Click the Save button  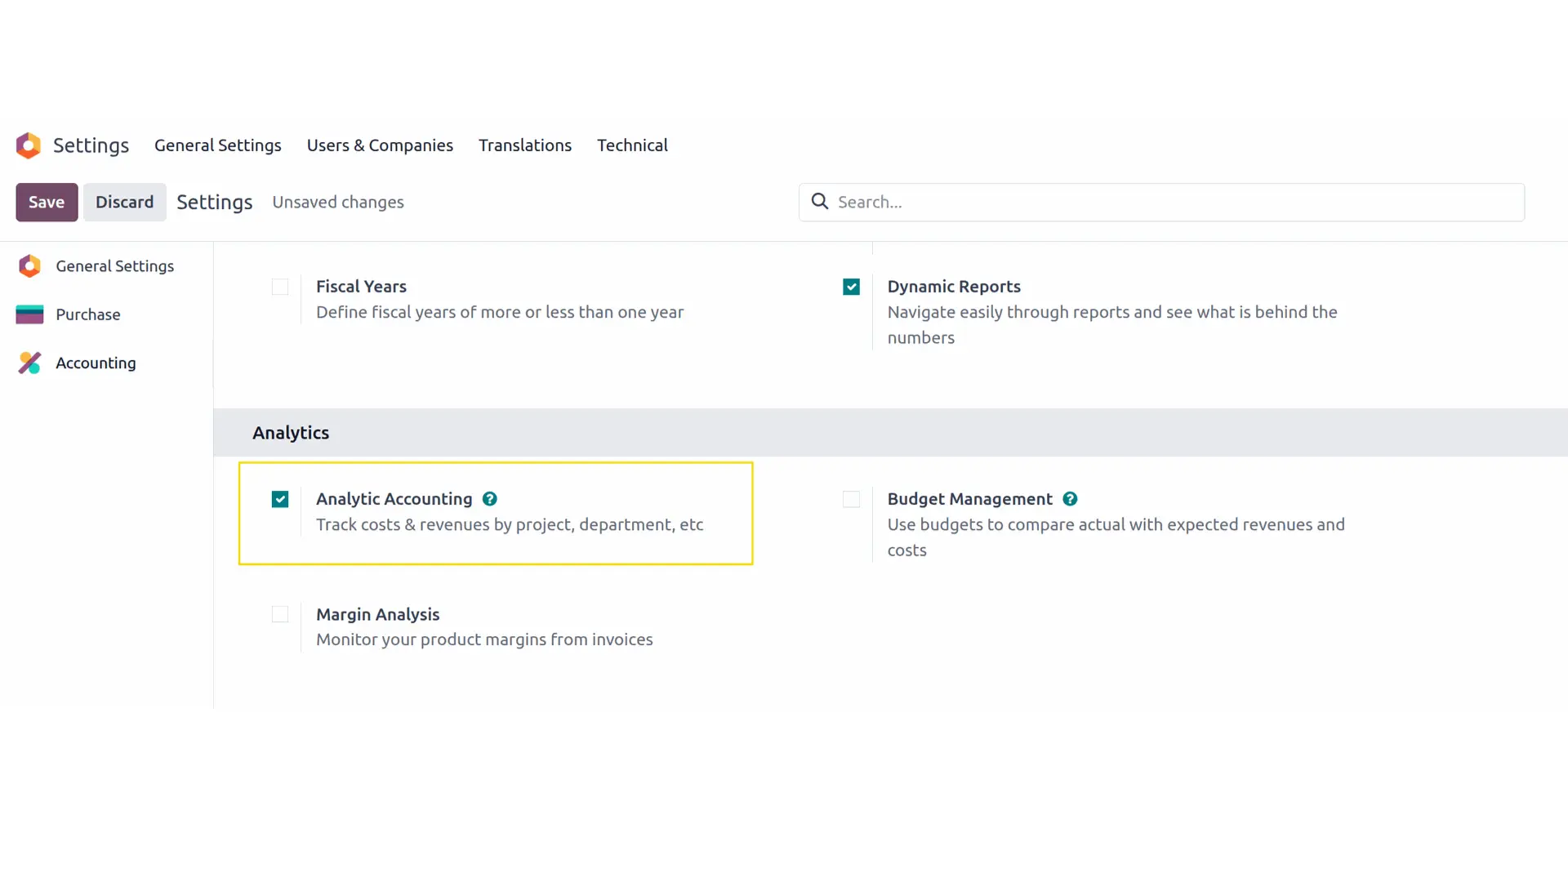47,202
